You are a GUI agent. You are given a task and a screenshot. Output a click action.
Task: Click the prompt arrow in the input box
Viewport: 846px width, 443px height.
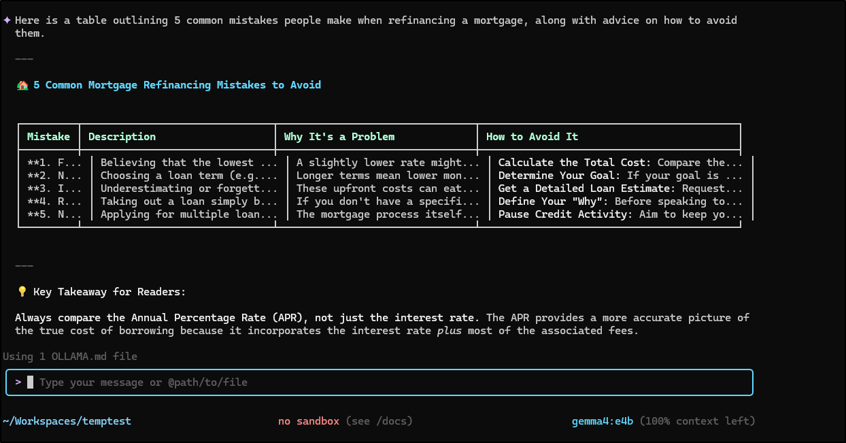(18, 382)
